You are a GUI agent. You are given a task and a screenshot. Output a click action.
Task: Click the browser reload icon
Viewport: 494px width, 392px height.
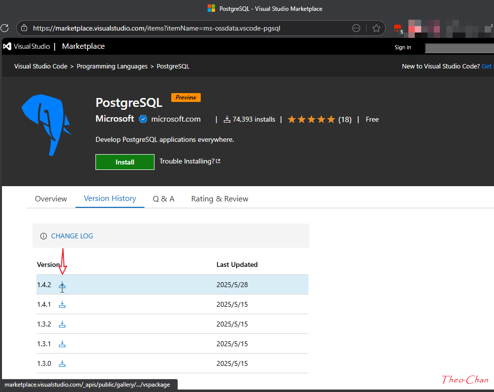(5, 28)
